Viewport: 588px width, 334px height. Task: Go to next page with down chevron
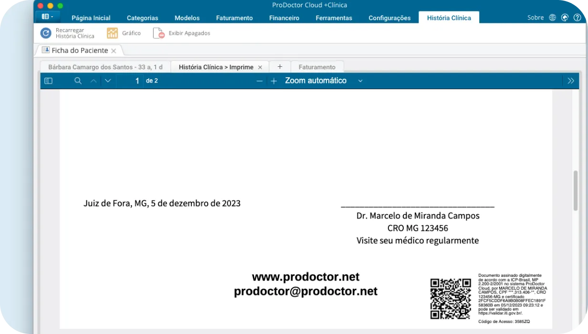click(x=108, y=81)
